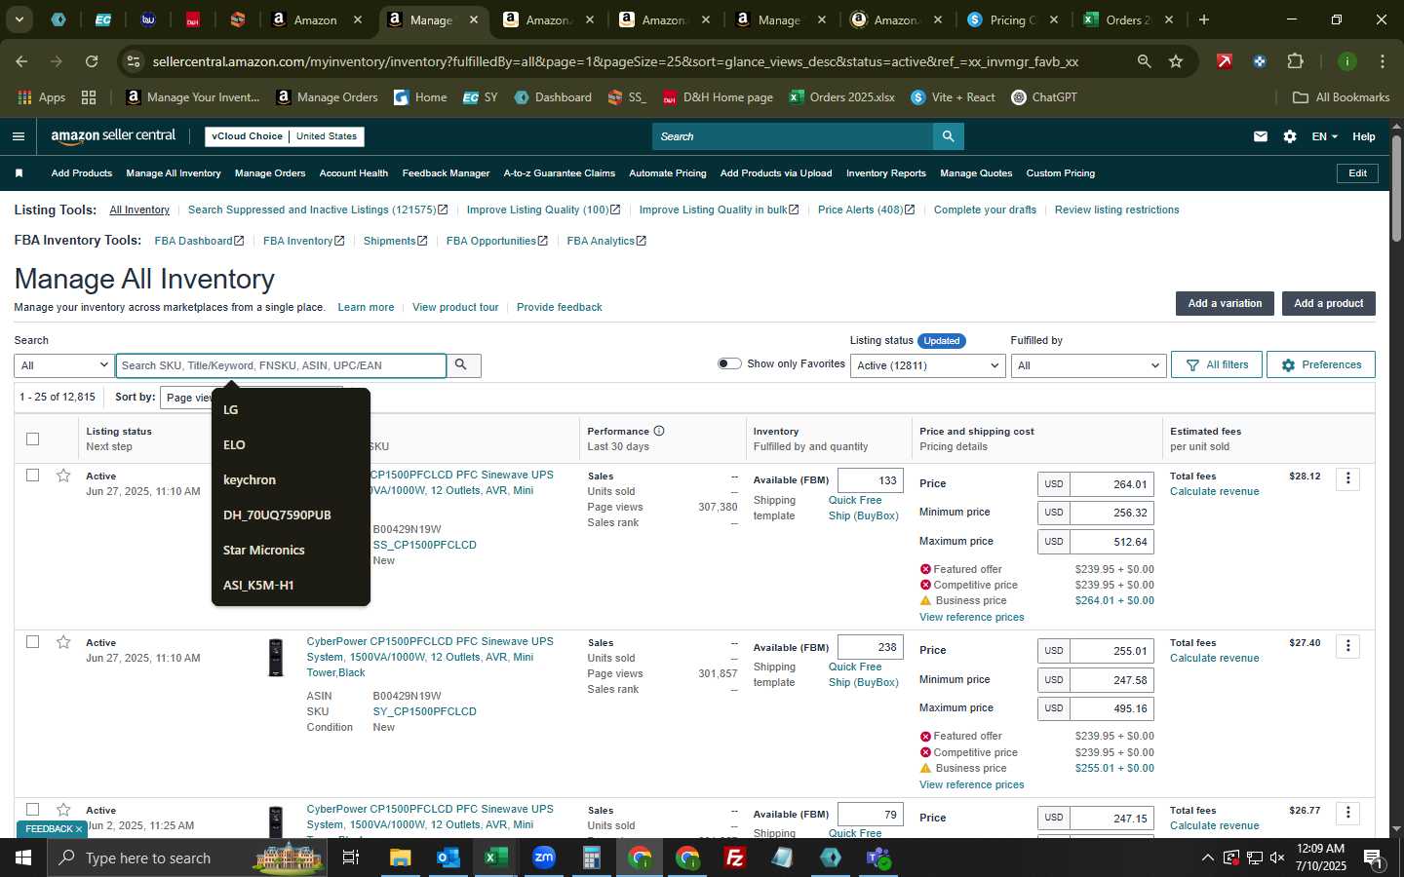The width and height of the screenshot is (1404, 877).
Task: Select Star Micronics from search suggestions
Action: pyautogui.click(x=291, y=550)
